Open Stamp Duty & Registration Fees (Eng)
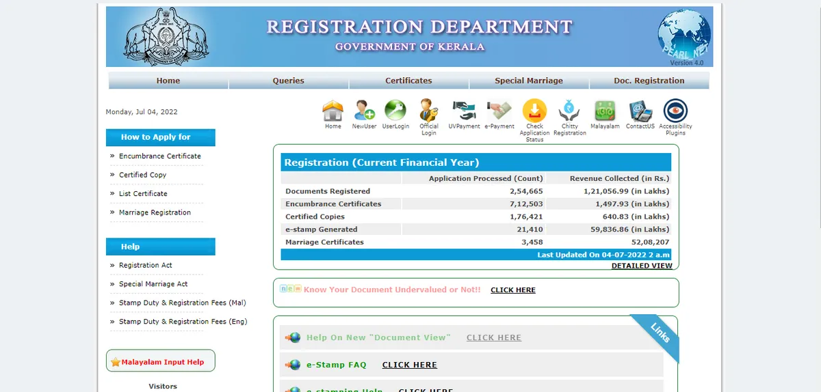The width and height of the screenshot is (821, 392). click(x=183, y=322)
